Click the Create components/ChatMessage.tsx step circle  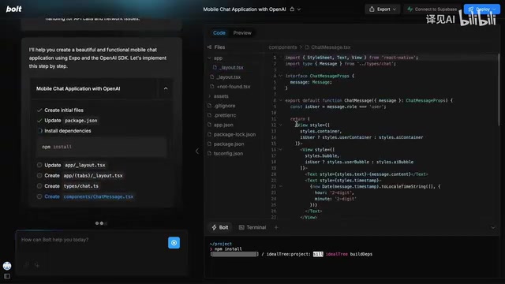39,196
